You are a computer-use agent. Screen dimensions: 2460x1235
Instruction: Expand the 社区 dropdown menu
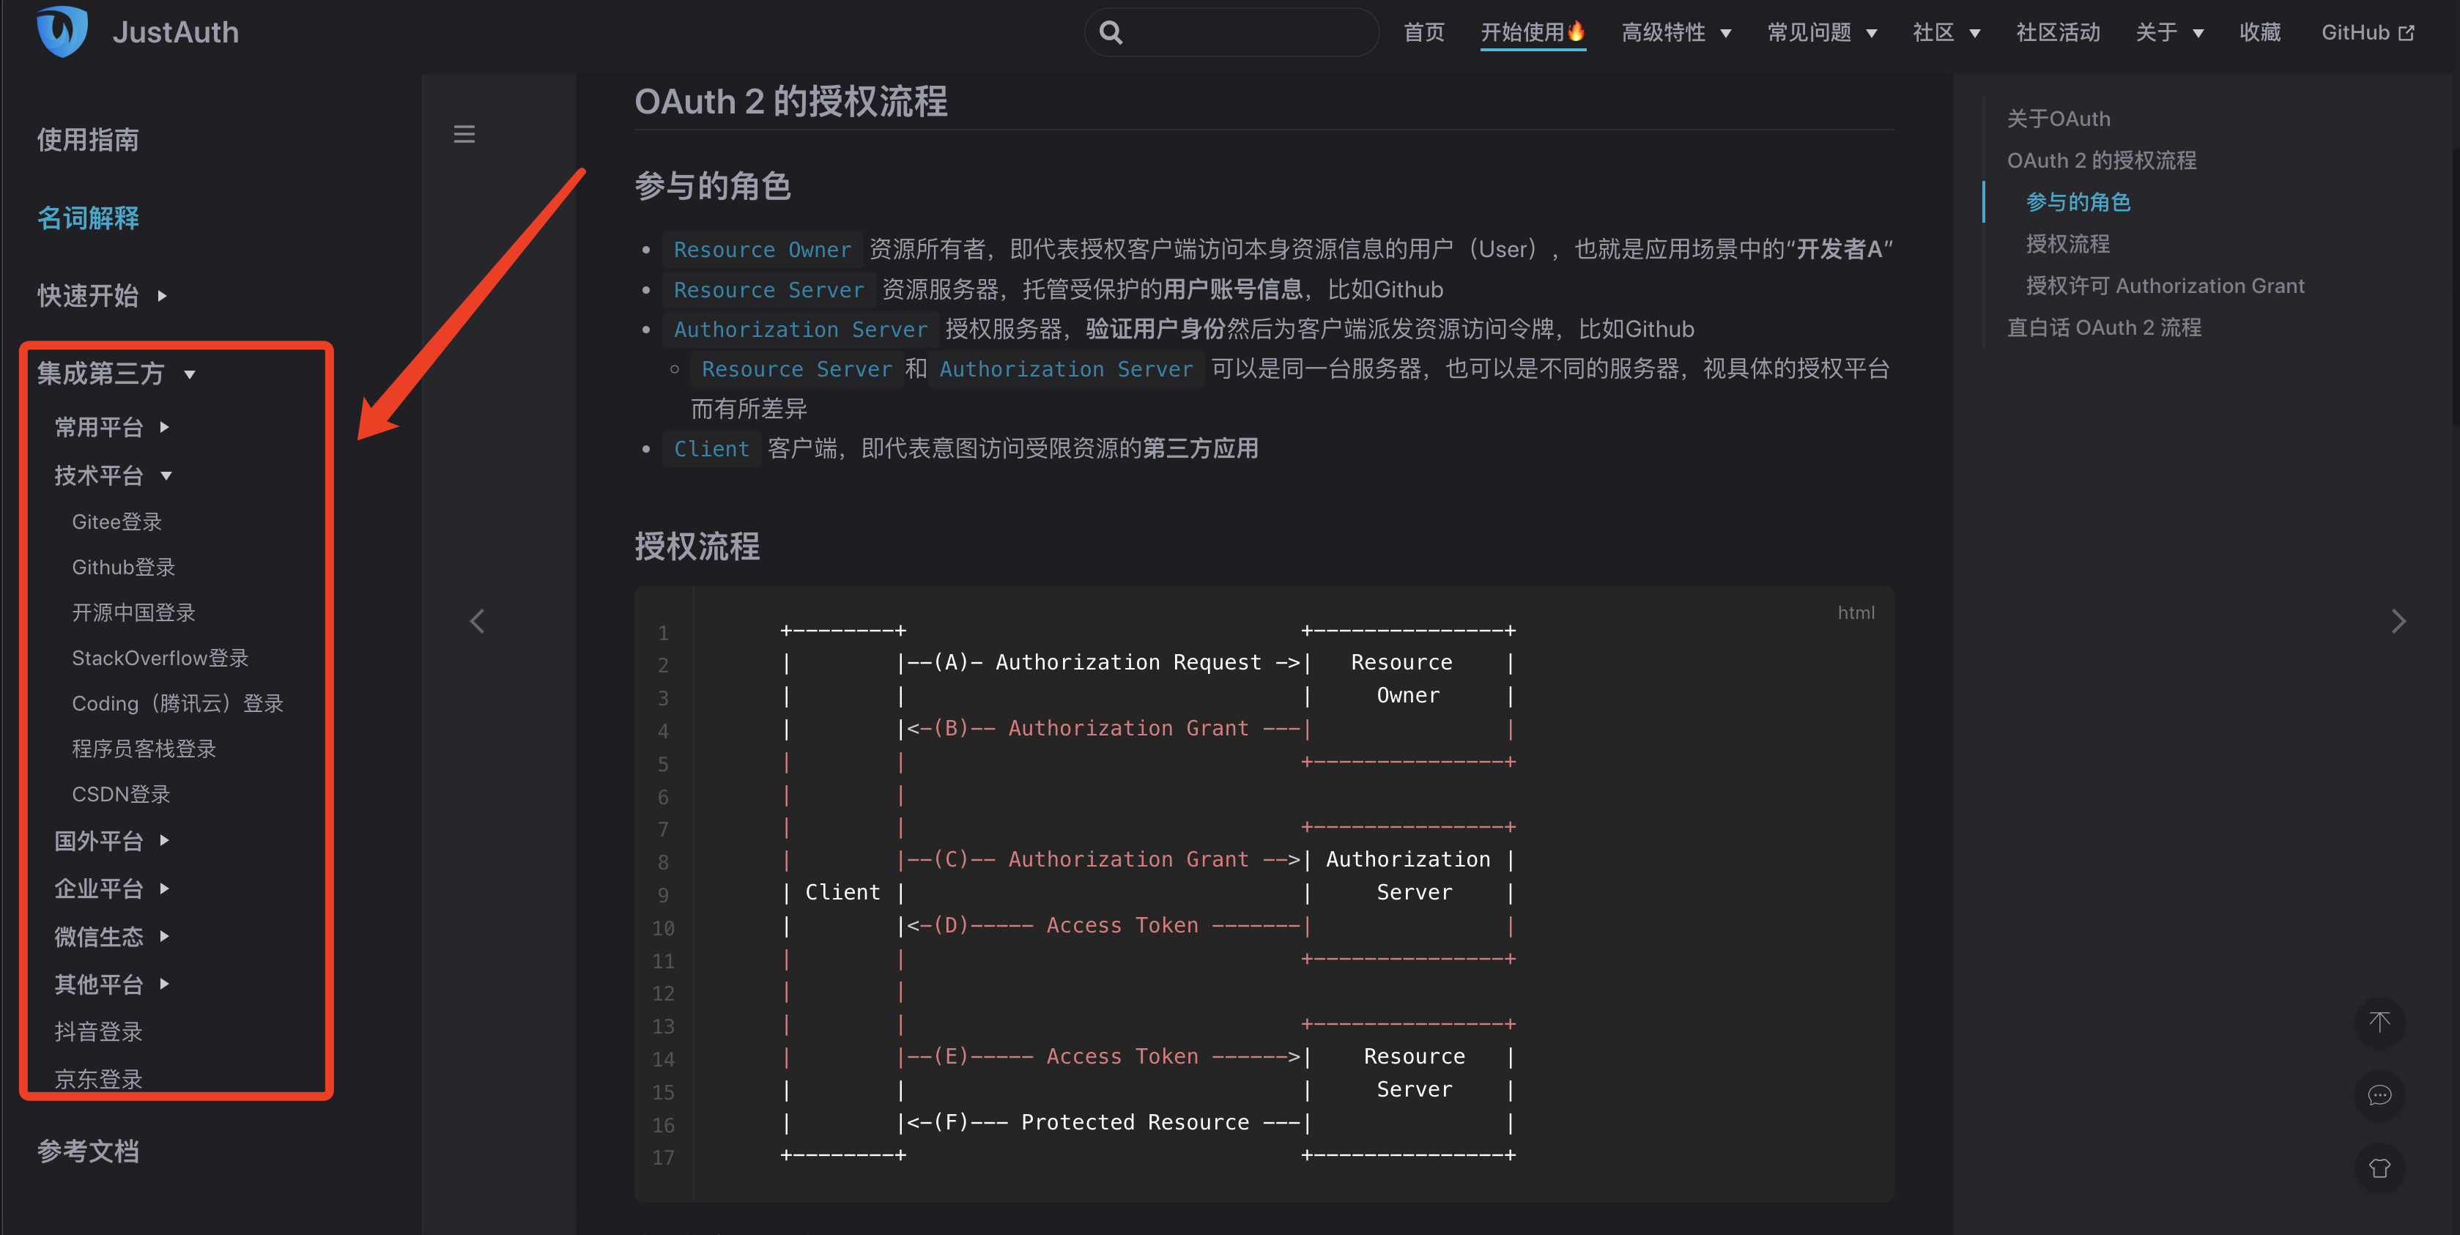click(1946, 32)
